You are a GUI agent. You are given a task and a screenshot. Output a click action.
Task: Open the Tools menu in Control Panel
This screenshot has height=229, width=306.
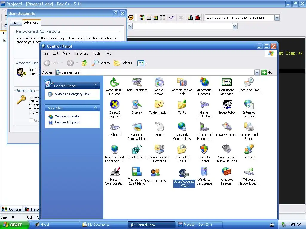point(97,53)
